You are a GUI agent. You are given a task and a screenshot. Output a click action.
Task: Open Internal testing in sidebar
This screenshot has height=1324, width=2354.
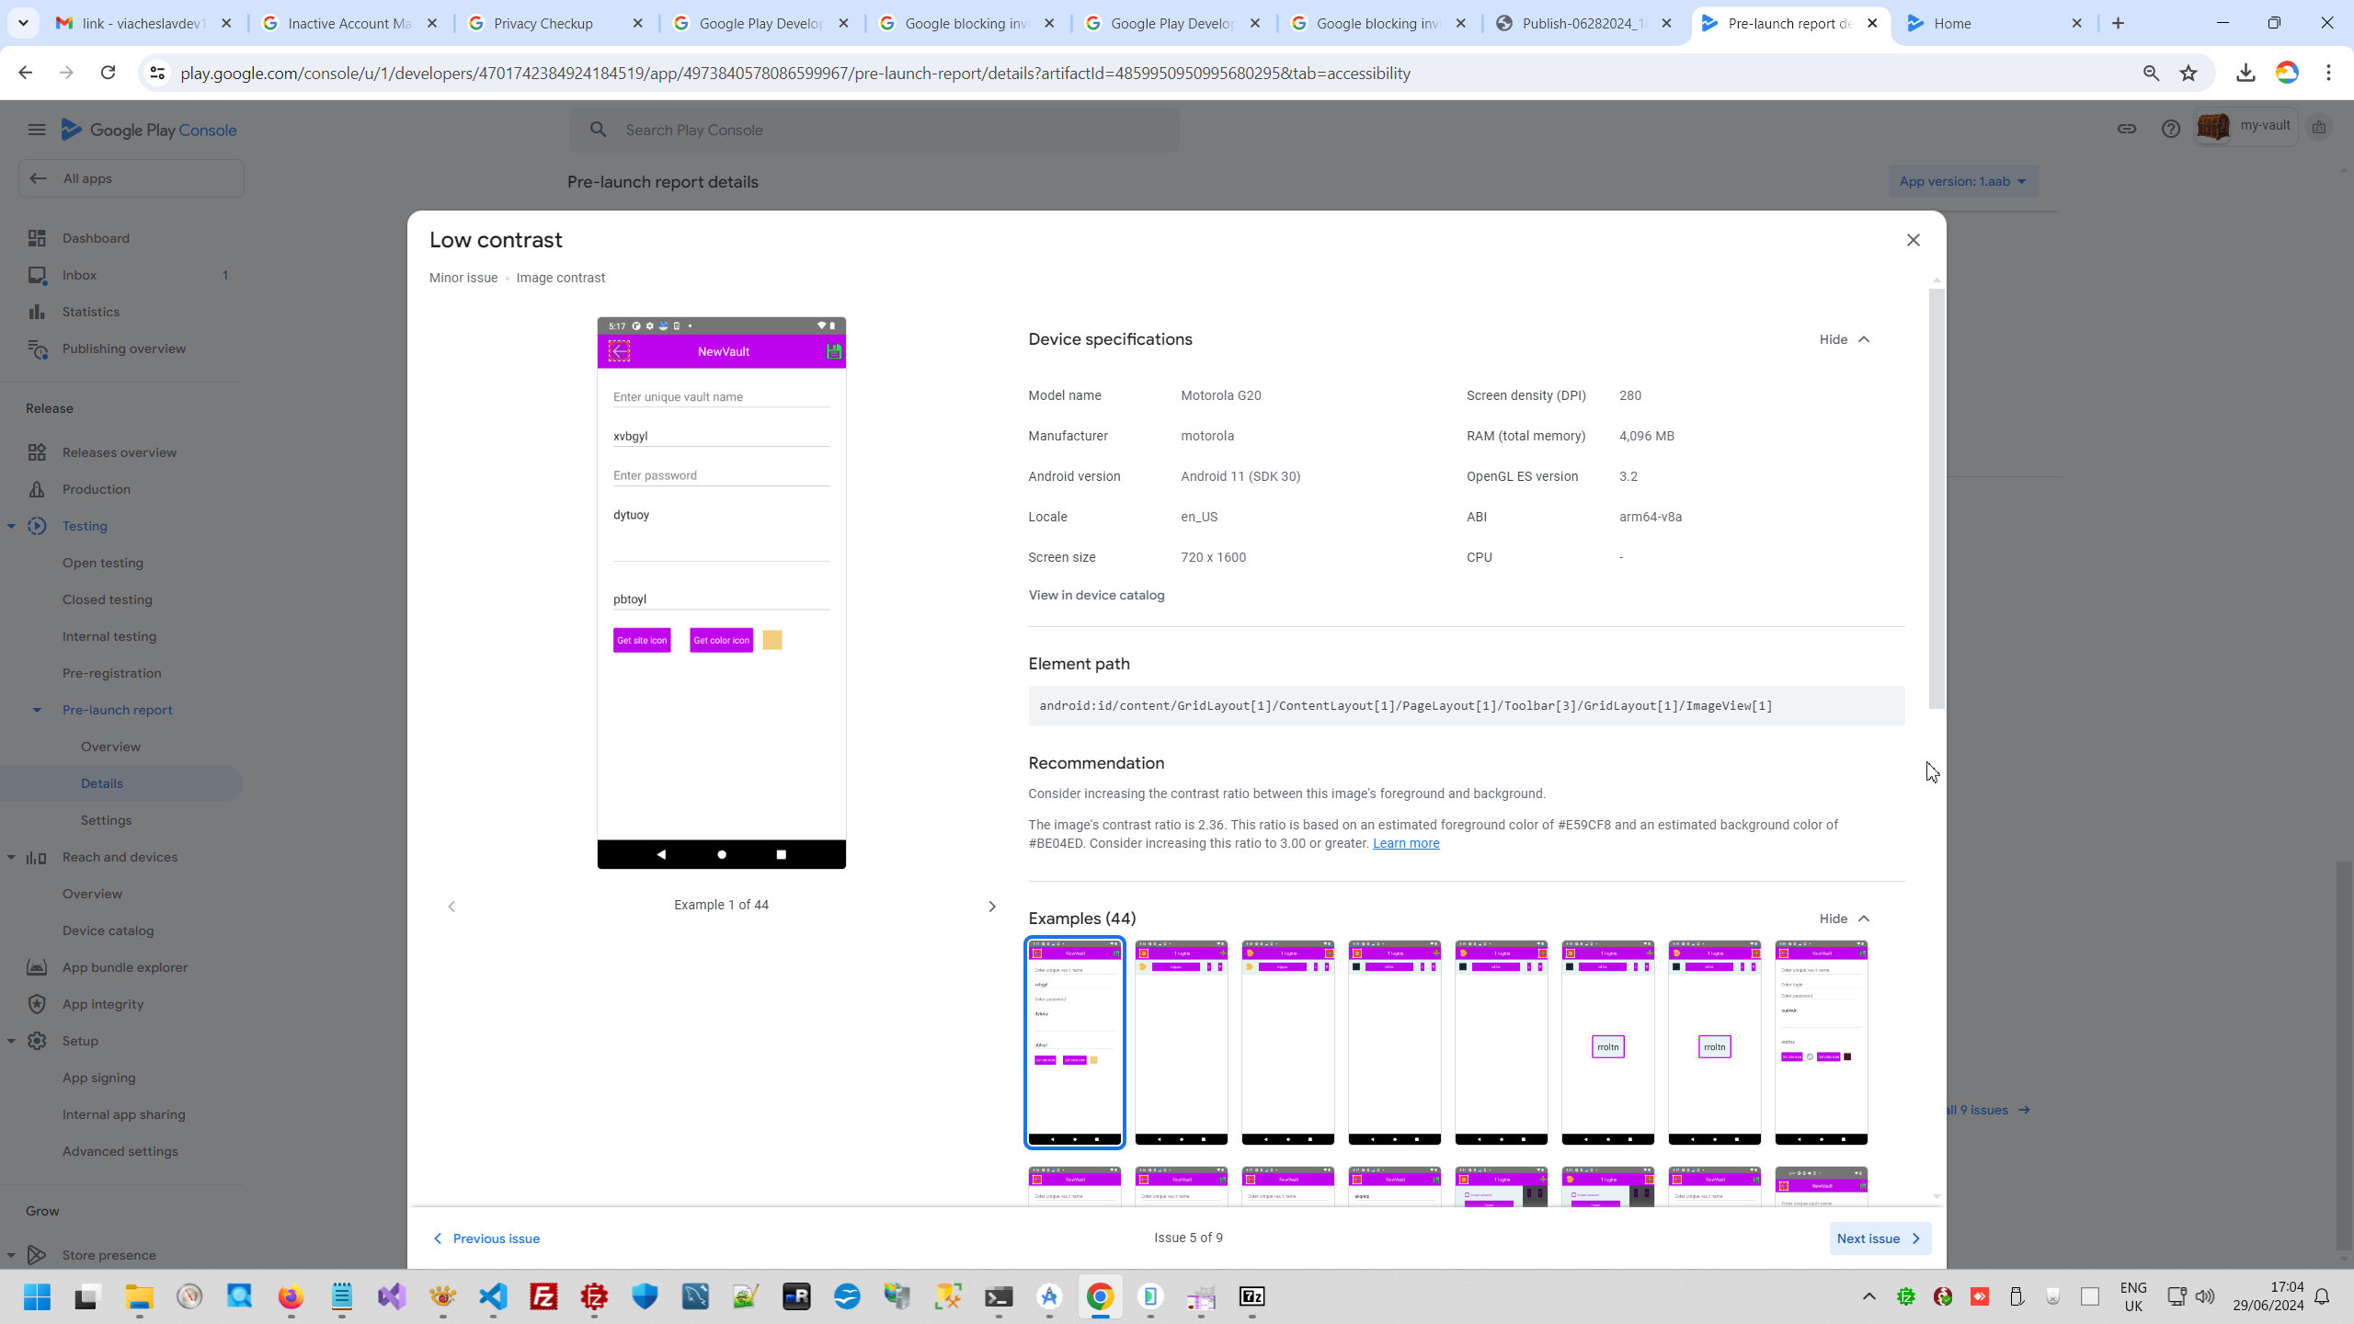click(x=109, y=636)
